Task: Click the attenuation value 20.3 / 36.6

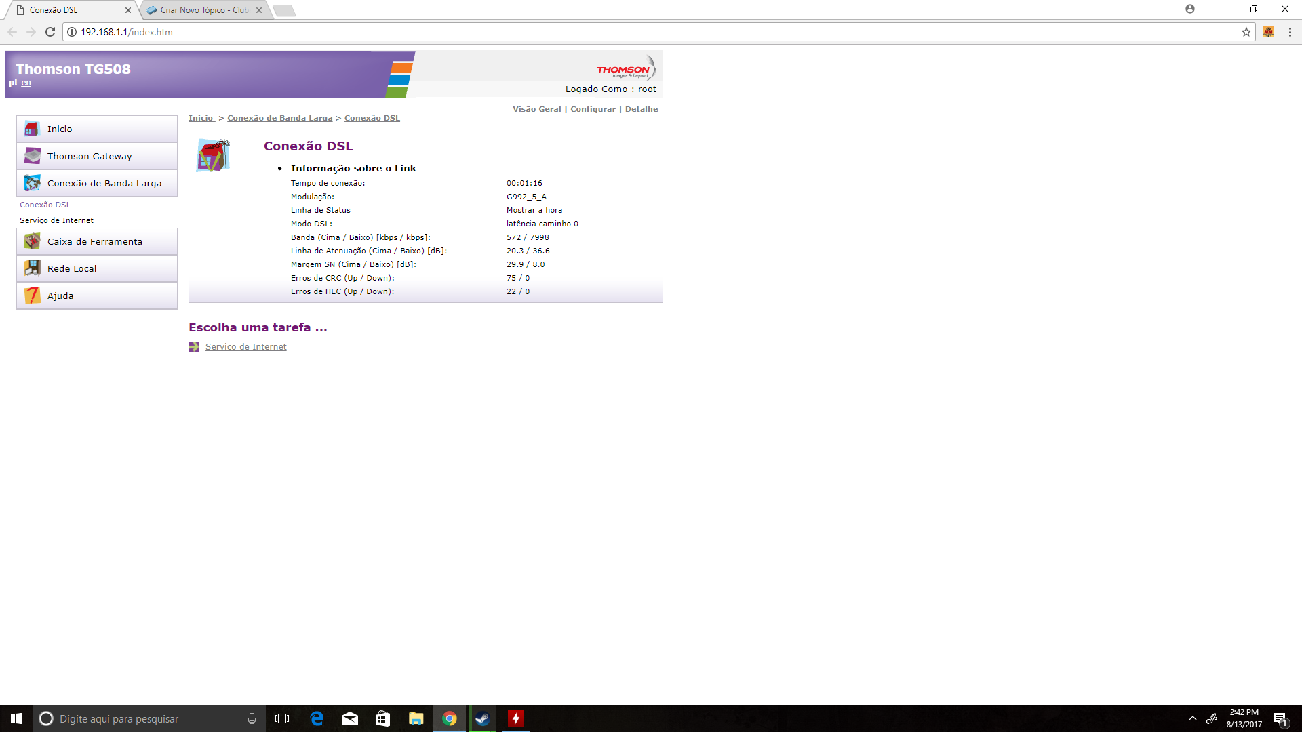Action: (528, 251)
